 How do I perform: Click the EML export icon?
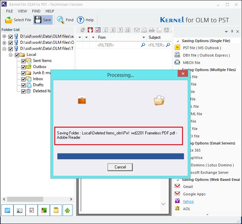[x=144, y=30]
